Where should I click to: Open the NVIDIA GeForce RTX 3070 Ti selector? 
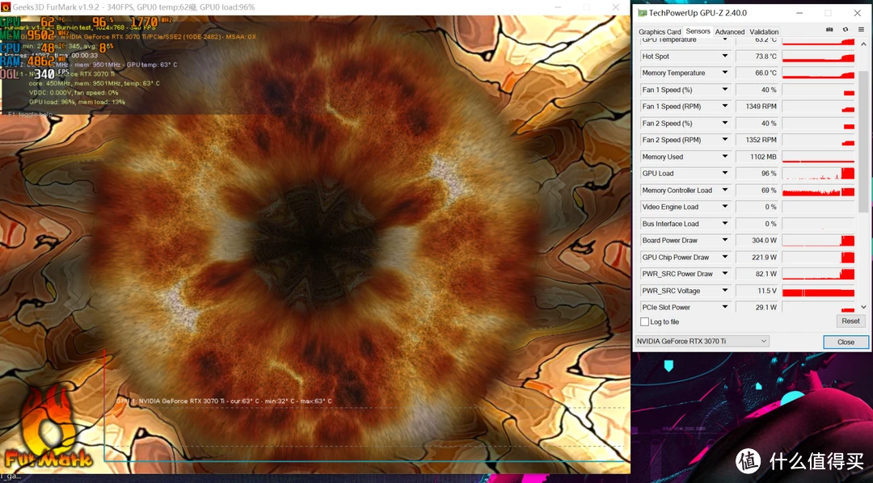pos(702,341)
